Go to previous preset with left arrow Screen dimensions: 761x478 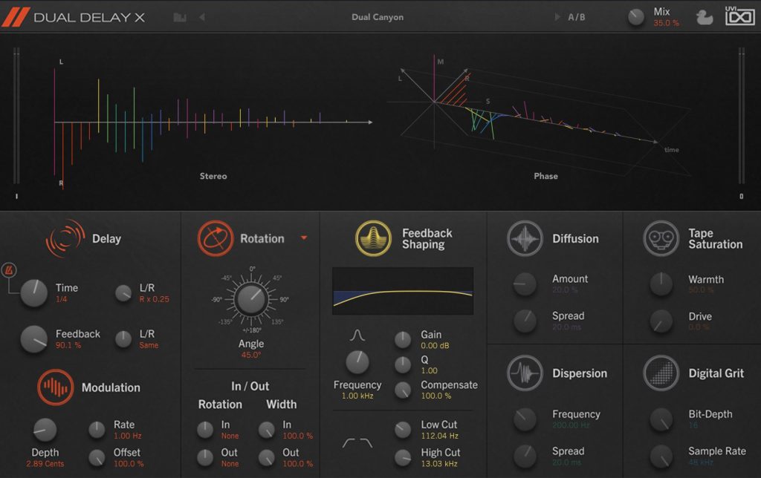pyautogui.click(x=201, y=17)
